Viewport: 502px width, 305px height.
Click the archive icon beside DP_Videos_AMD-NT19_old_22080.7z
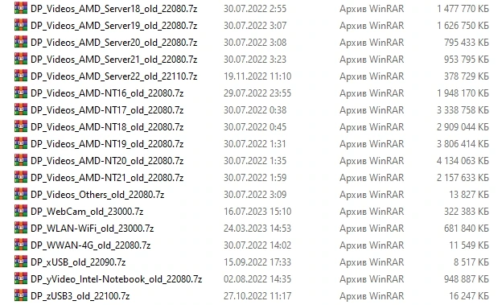(x=21, y=143)
